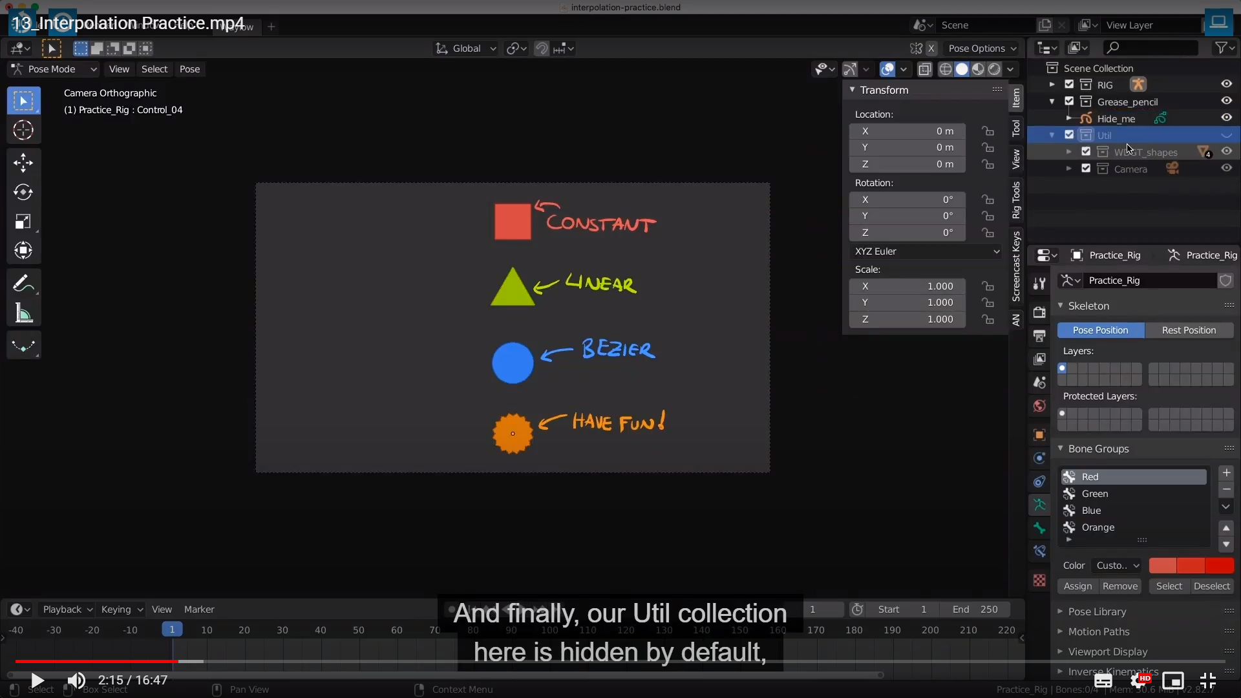Screen dimensions: 1241x698
Task: Open Object Data armature properties tab
Action: 1039,505
